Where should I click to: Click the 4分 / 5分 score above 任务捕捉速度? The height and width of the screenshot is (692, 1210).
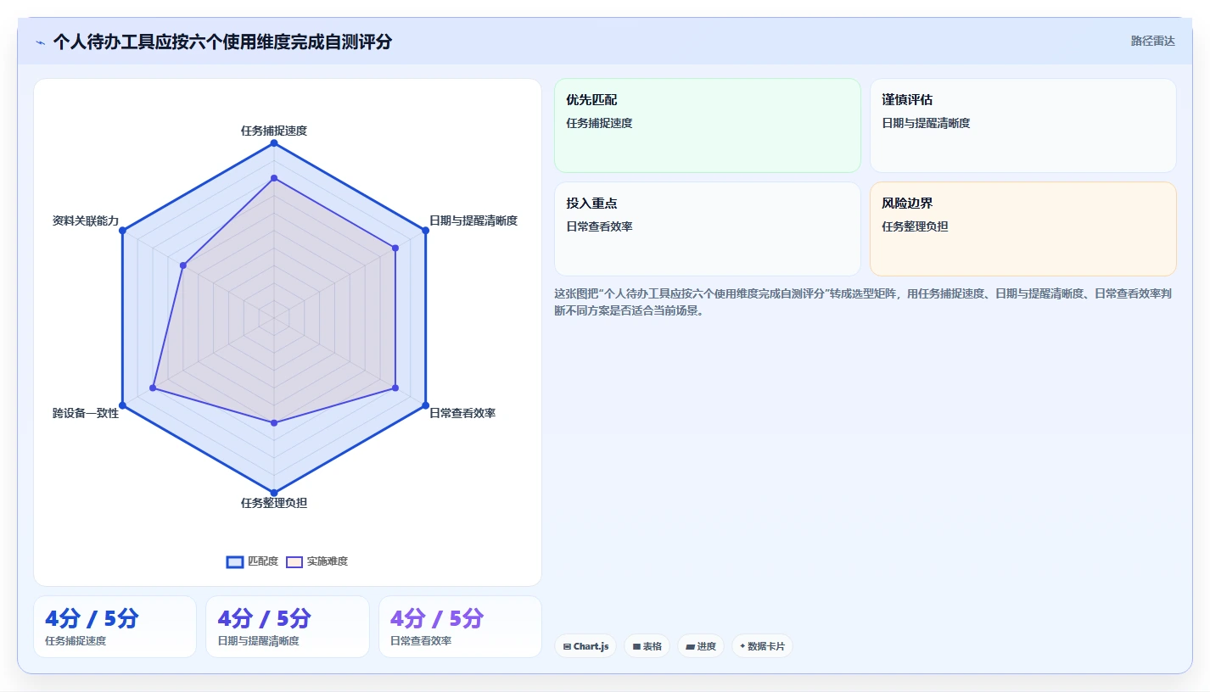[x=92, y=618]
